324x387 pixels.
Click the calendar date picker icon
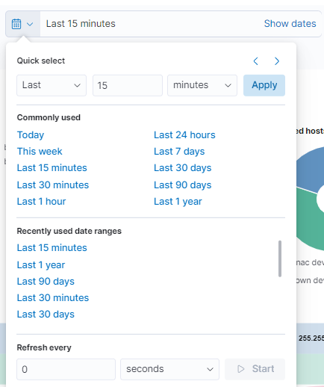(x=16, y=24)
